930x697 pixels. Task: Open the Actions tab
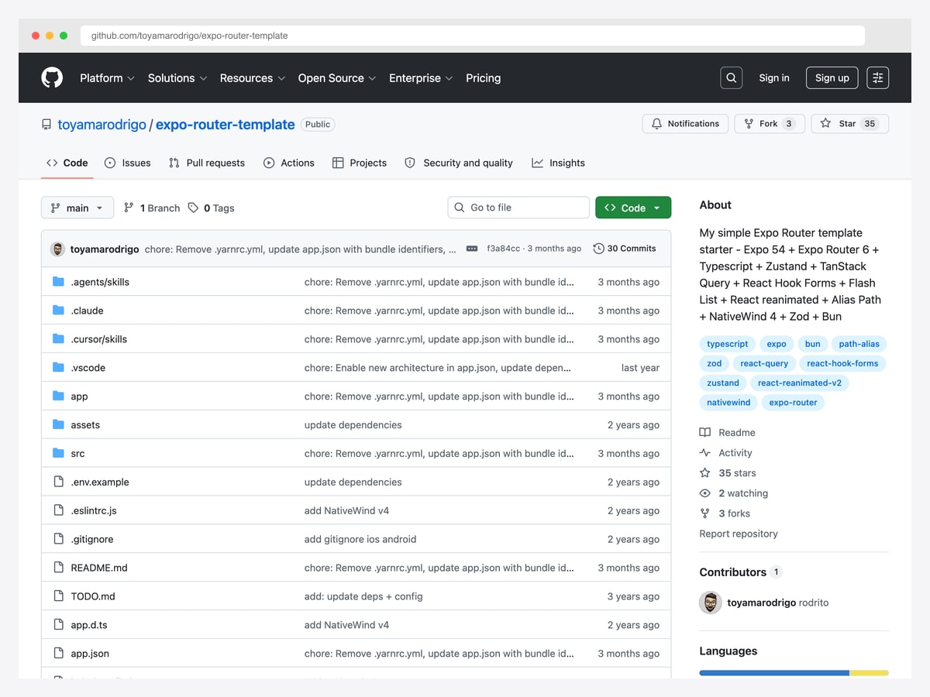[x=289, y=163]
